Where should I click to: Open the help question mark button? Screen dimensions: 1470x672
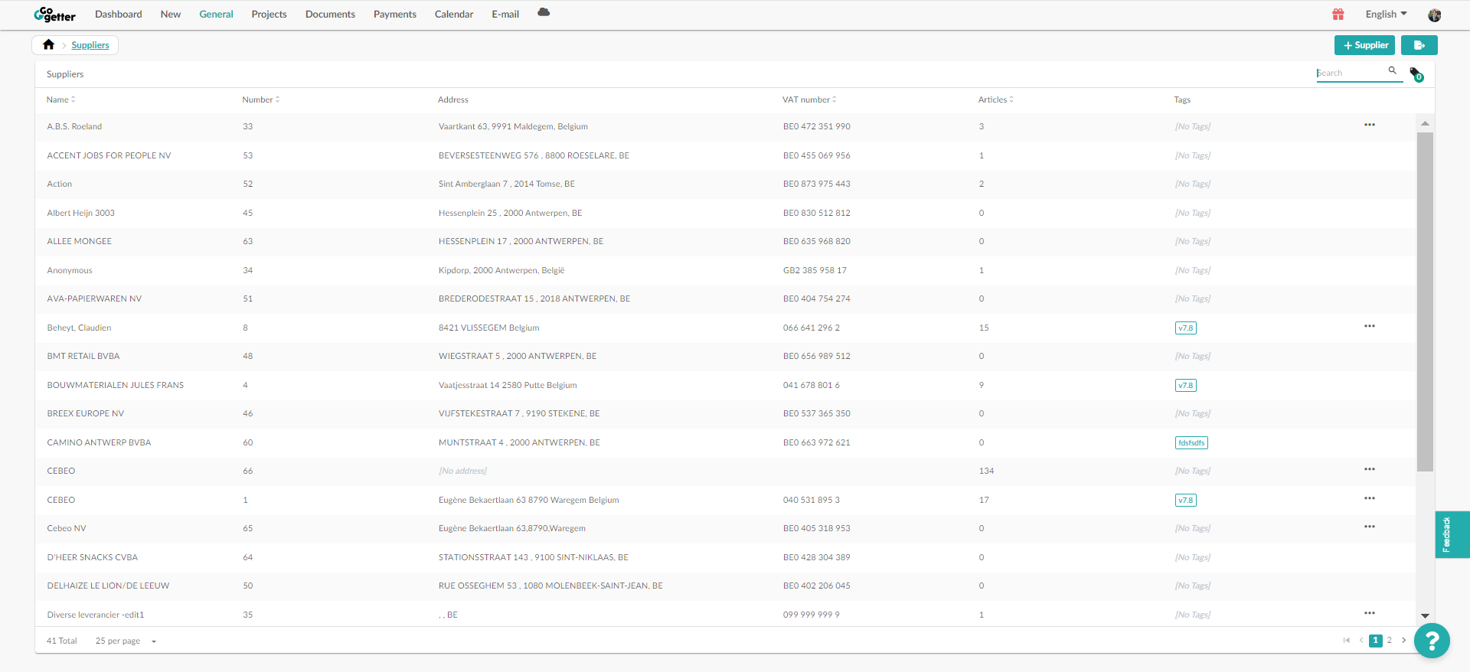click(x=1432, y=641)
